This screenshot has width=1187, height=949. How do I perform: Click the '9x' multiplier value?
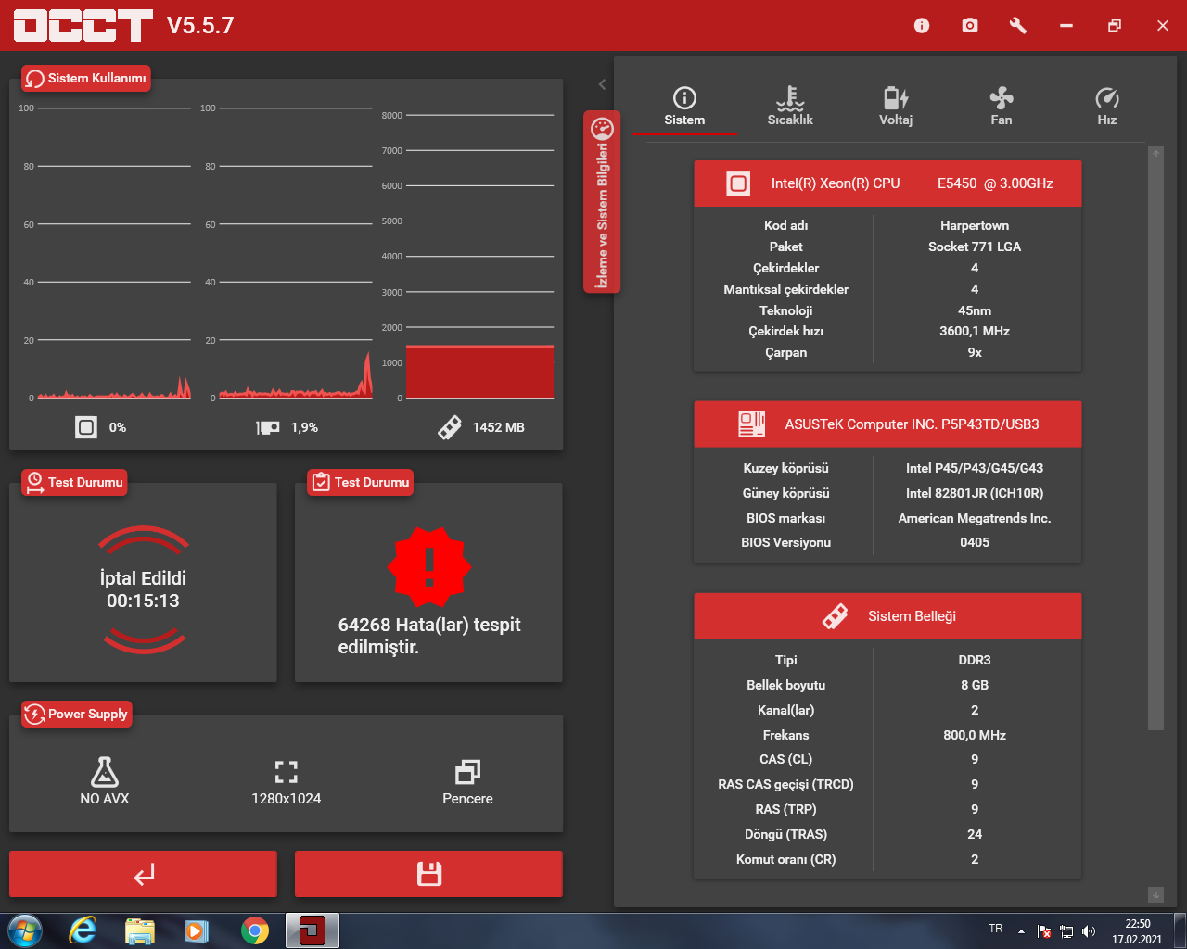click(975, 352)
